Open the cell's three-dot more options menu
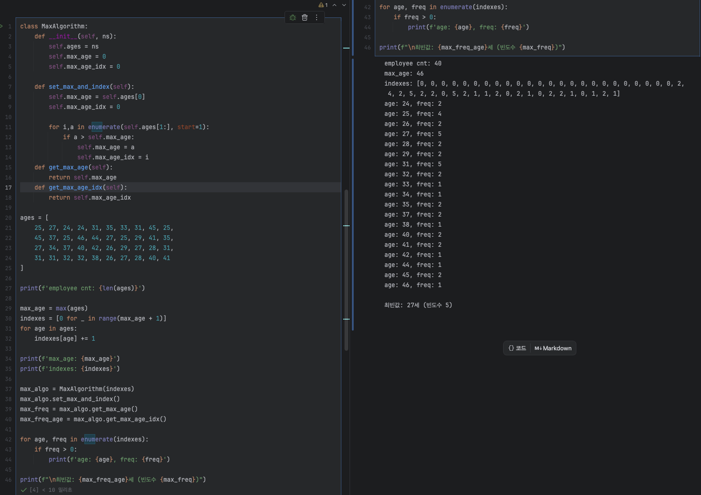The image size is (701, 495). tap(317, 17)
